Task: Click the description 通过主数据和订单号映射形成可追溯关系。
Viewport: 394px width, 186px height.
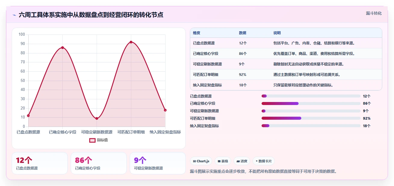Action: [307, 75]
